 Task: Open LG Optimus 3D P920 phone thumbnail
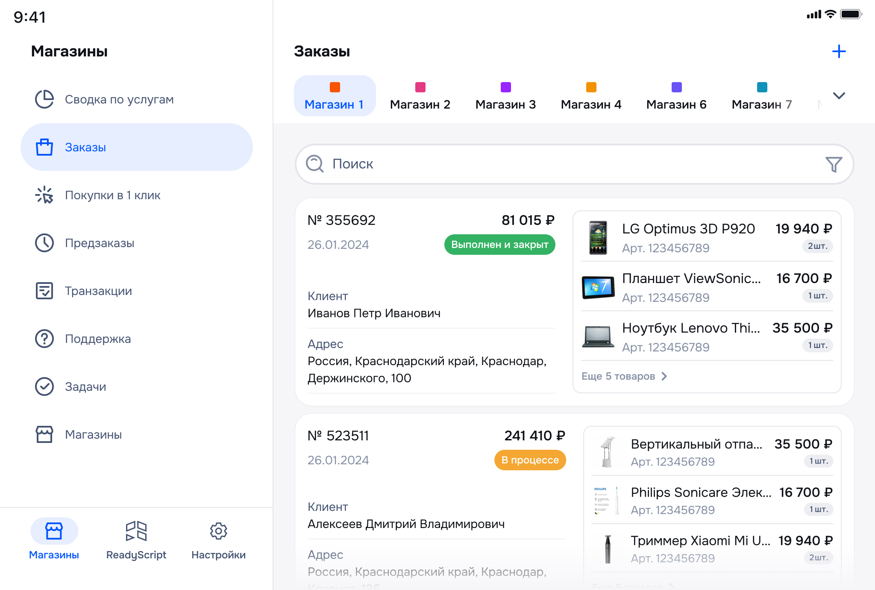[x=598, y=238]
